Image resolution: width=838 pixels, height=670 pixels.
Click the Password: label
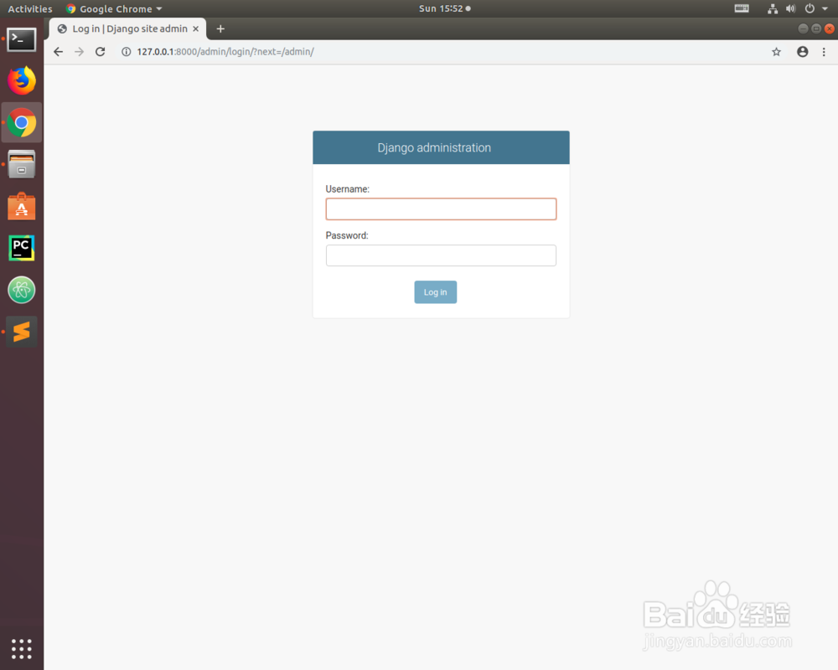click(x=347, y=235)
